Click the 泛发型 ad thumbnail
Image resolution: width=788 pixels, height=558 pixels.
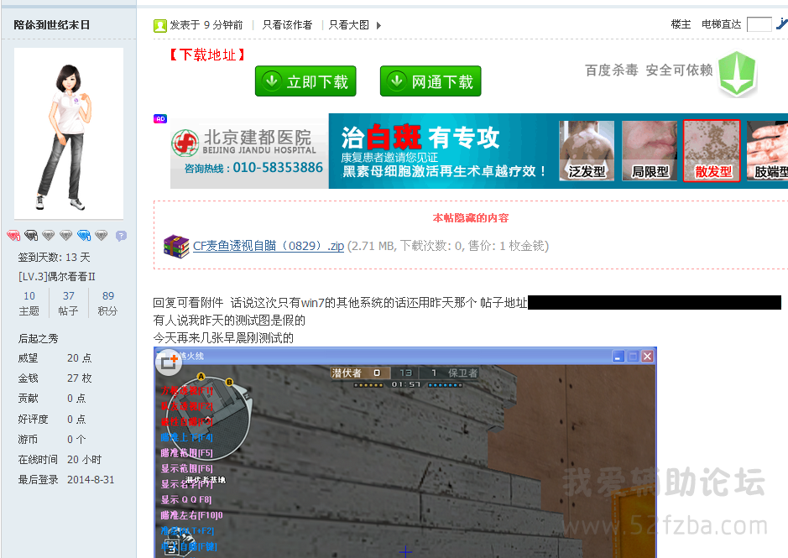pyautogui.click(x=587, y=151)
